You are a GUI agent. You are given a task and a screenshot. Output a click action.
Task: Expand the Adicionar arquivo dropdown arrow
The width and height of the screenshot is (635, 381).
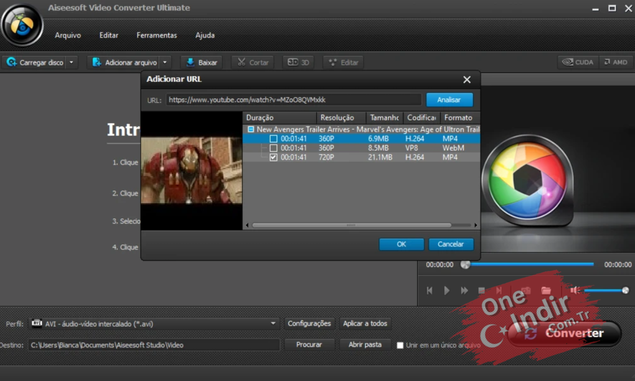[x=166, y=62]
